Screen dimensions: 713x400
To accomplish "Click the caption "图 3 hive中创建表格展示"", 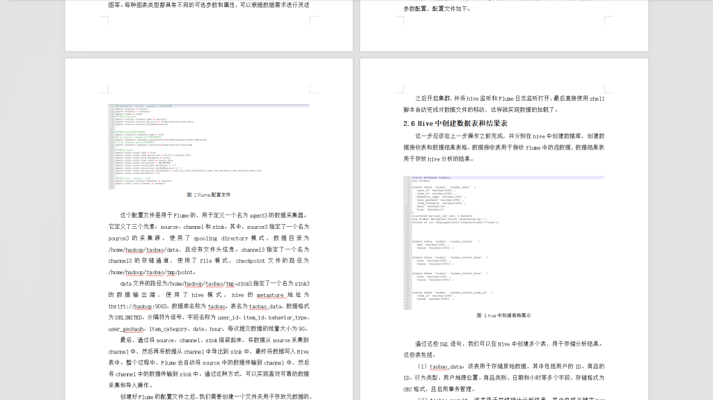I will point(503,315).
